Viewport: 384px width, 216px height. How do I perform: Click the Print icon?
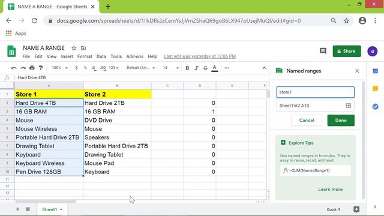pos(32,68)
